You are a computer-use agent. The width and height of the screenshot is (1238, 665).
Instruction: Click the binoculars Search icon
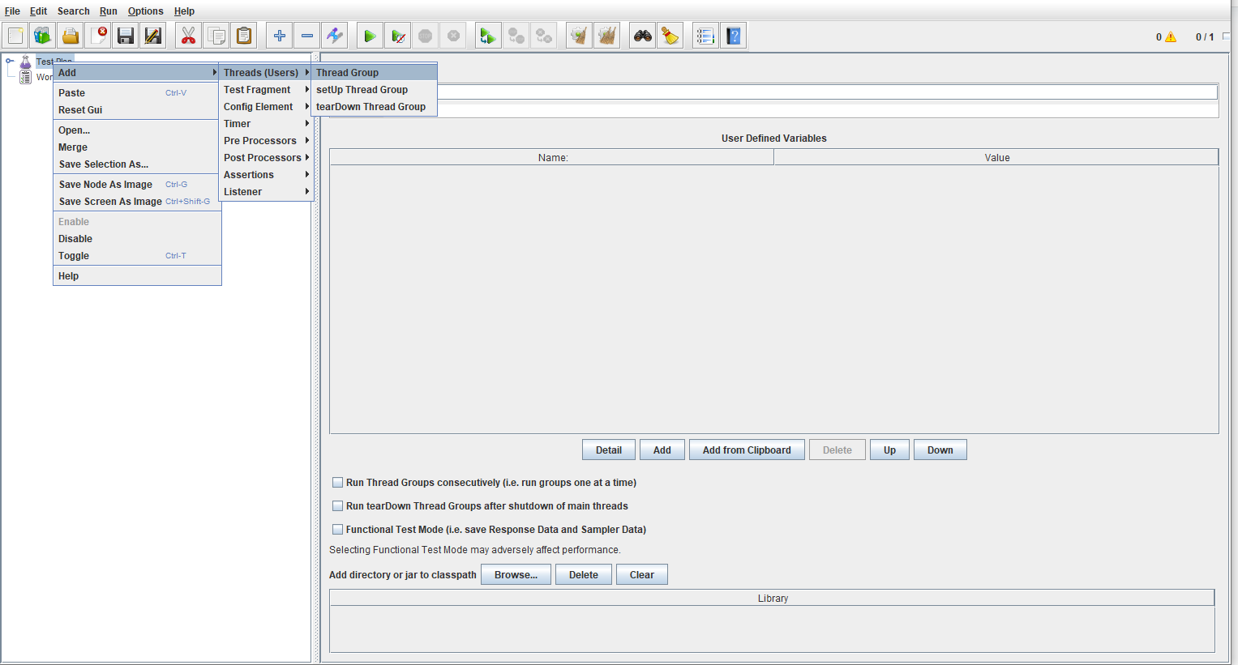[642, 36]
